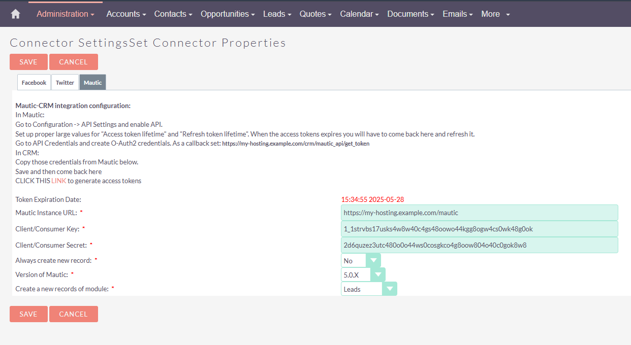Open the Accounts menu
Viewport: 631px width, 345px height.
126,14
